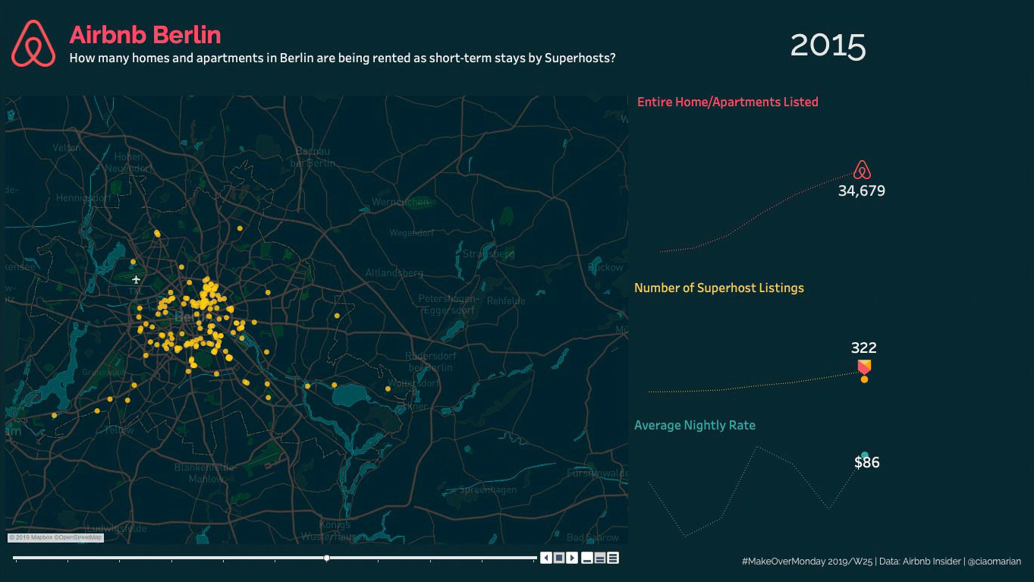
Task: Click the Werneuchen map label
Action: 400,203
